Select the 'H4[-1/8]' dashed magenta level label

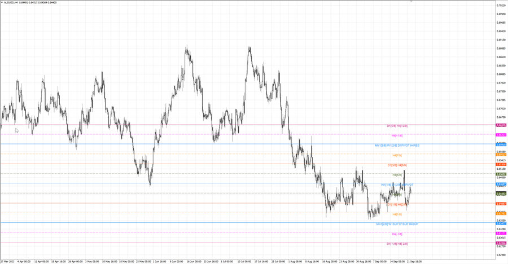pos(397,234)
